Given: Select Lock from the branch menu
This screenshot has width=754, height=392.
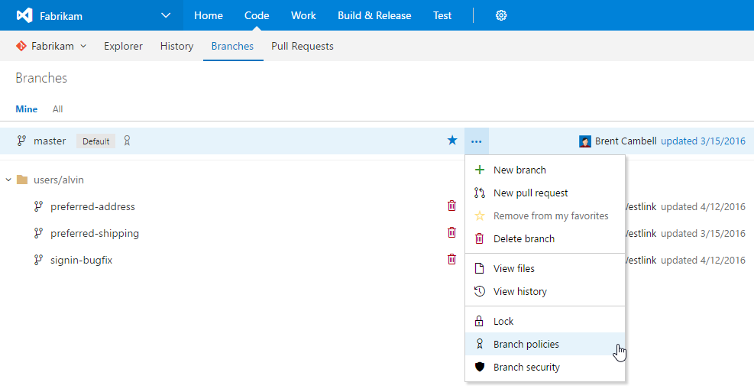Looking at the screenshot, I should [x=503, y=322].
